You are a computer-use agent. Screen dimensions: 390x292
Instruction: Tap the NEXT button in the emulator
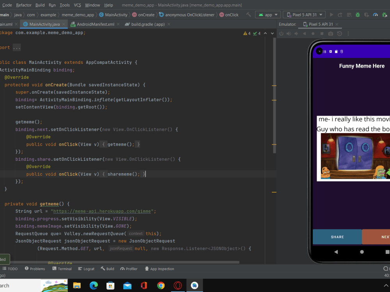376,237
